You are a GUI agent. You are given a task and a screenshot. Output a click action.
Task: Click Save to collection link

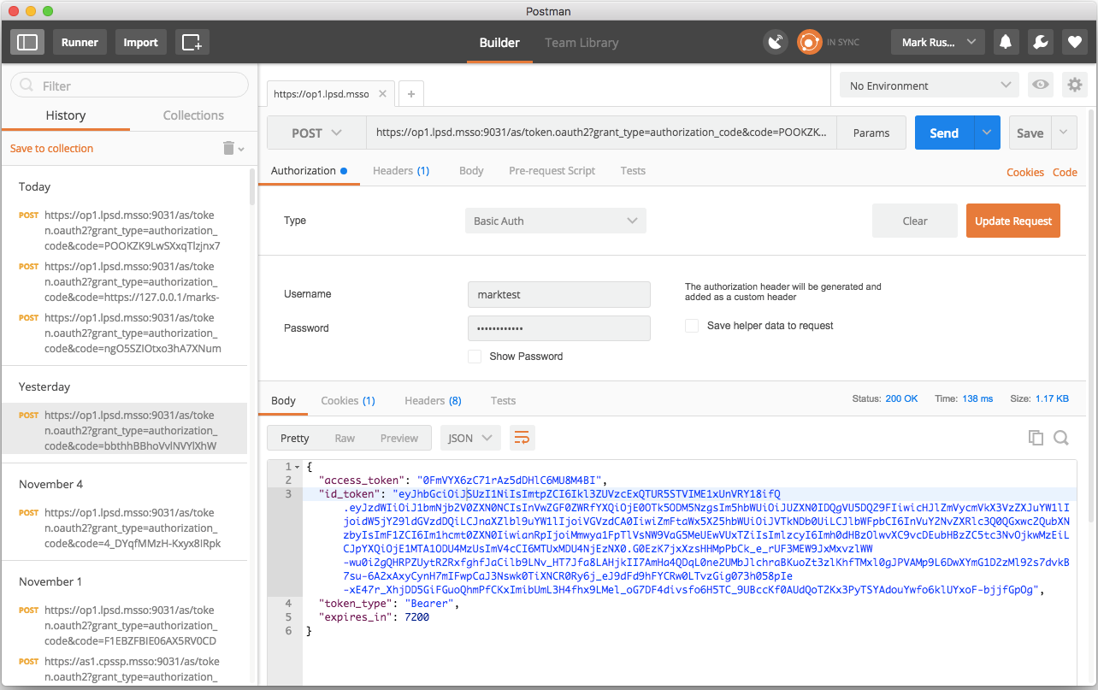click(51, 148)
